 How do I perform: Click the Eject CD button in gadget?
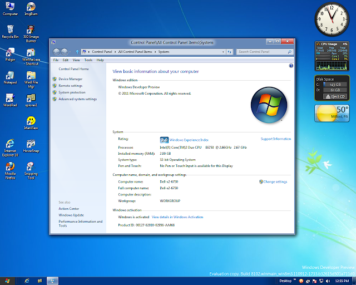tap(335, 97)
